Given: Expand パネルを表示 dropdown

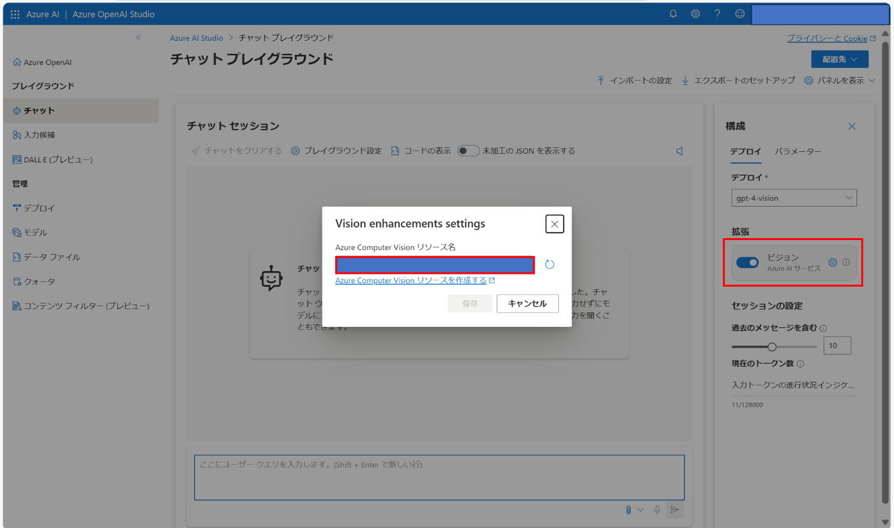Looking at the screenshot, I should (x=840, y=80).
